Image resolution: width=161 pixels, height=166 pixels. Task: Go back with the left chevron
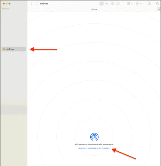[31, 4]
